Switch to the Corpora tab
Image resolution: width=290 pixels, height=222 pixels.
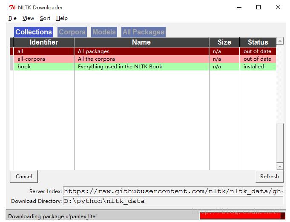72,32
